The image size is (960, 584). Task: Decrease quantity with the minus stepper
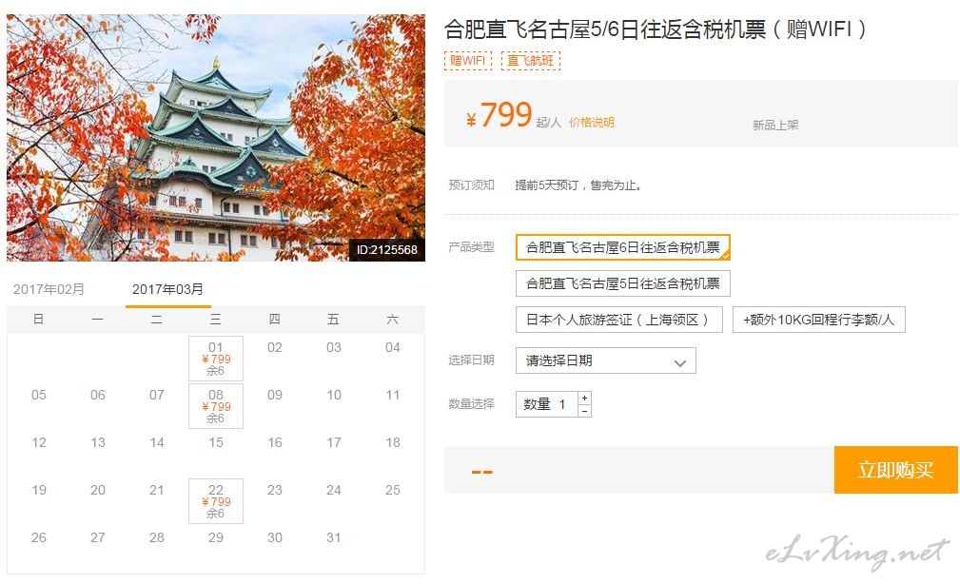[585, 411]
